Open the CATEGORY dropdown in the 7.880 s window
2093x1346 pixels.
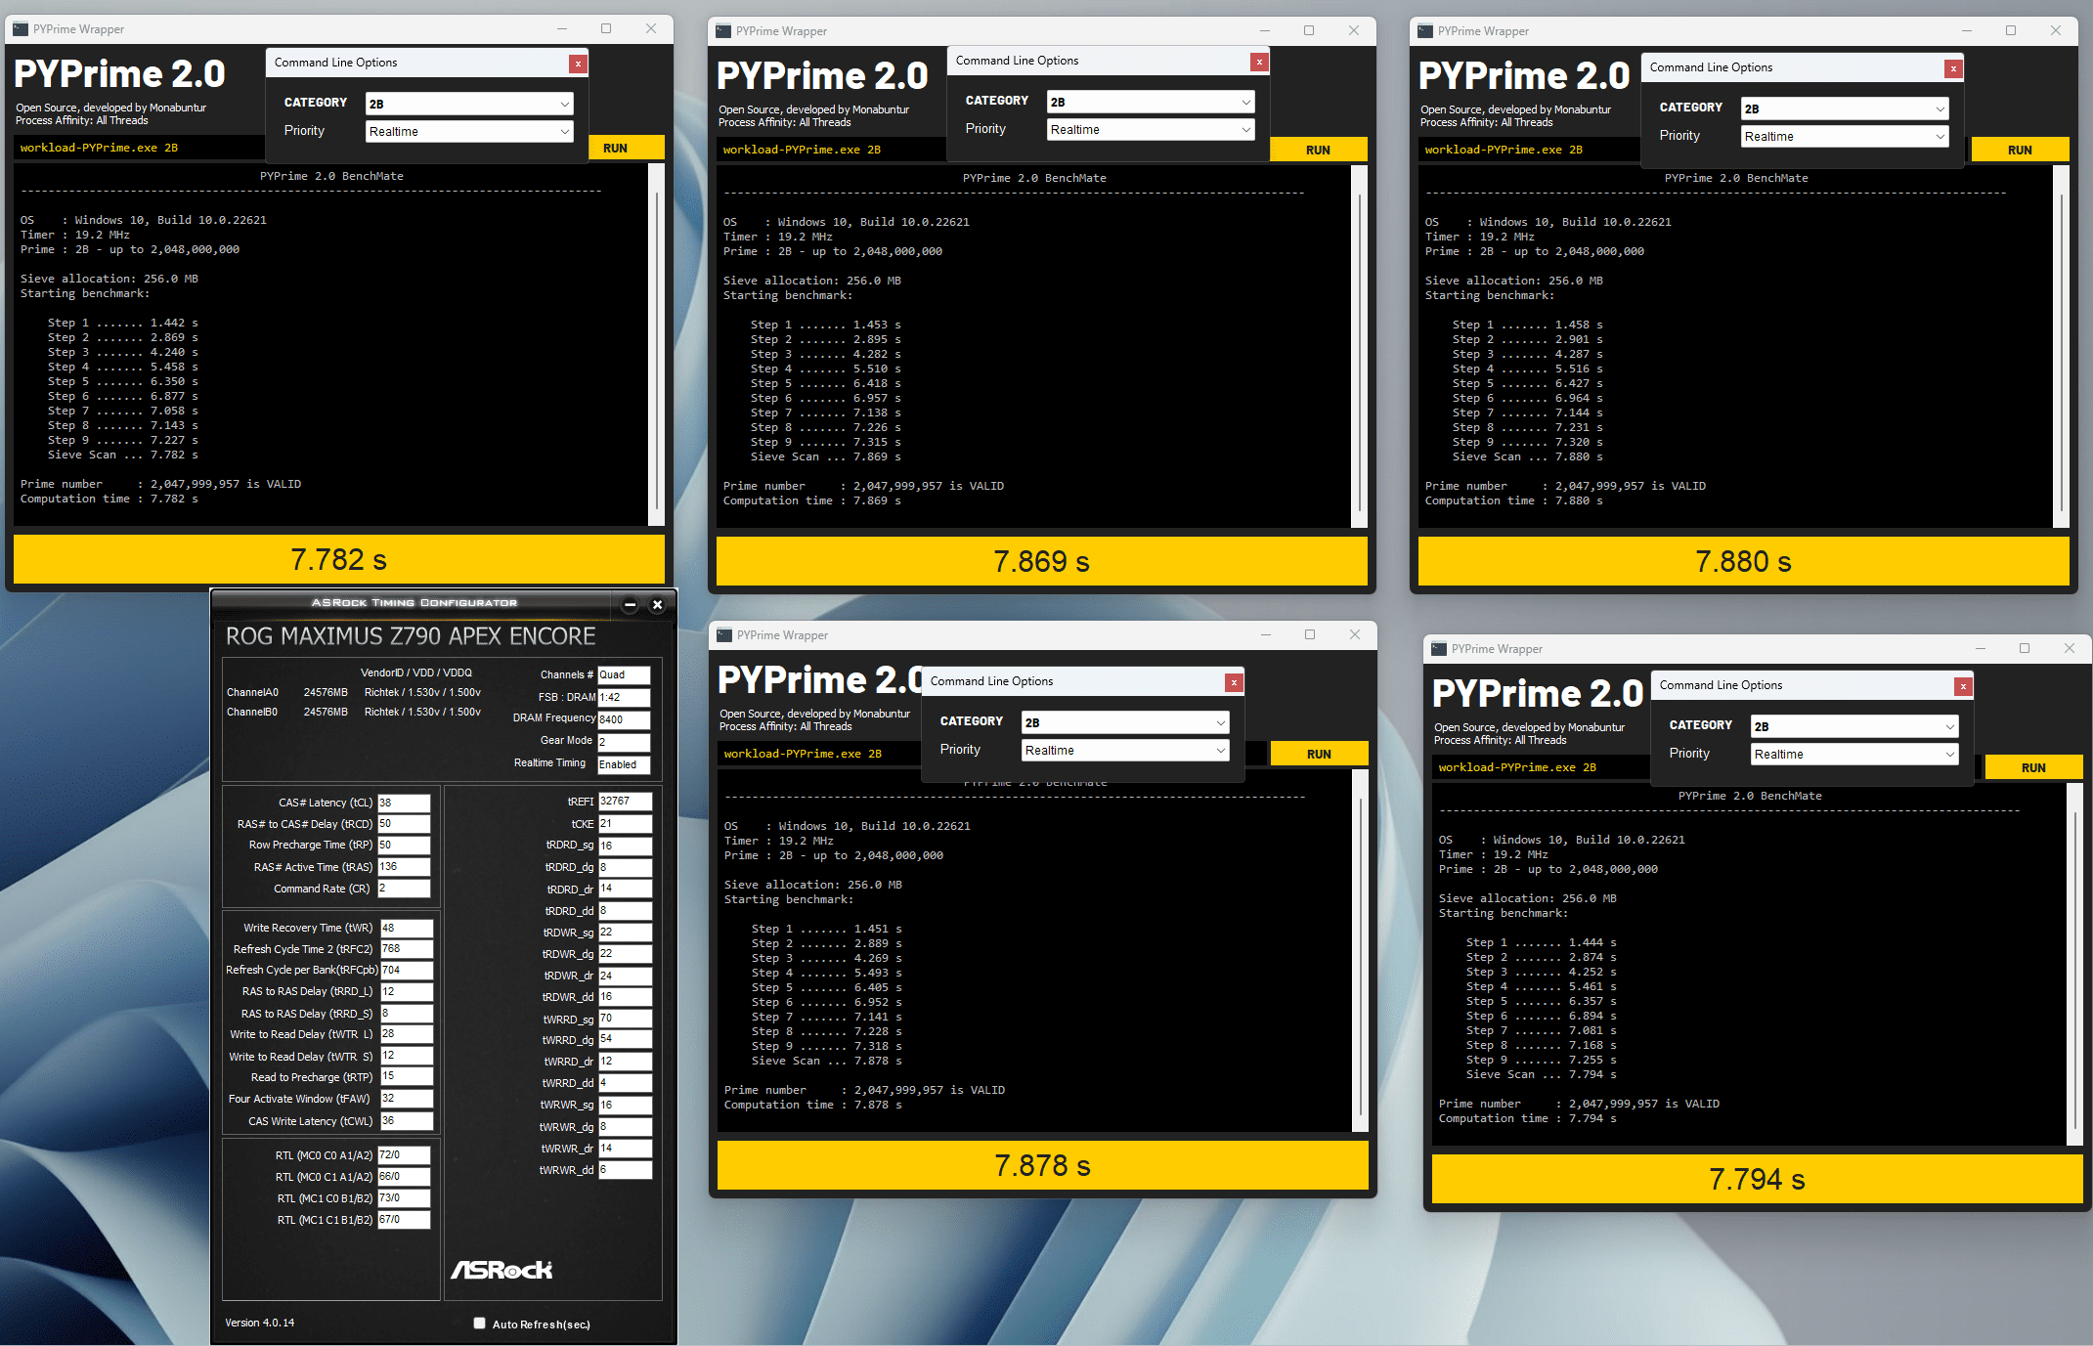tap(1845, 109)
